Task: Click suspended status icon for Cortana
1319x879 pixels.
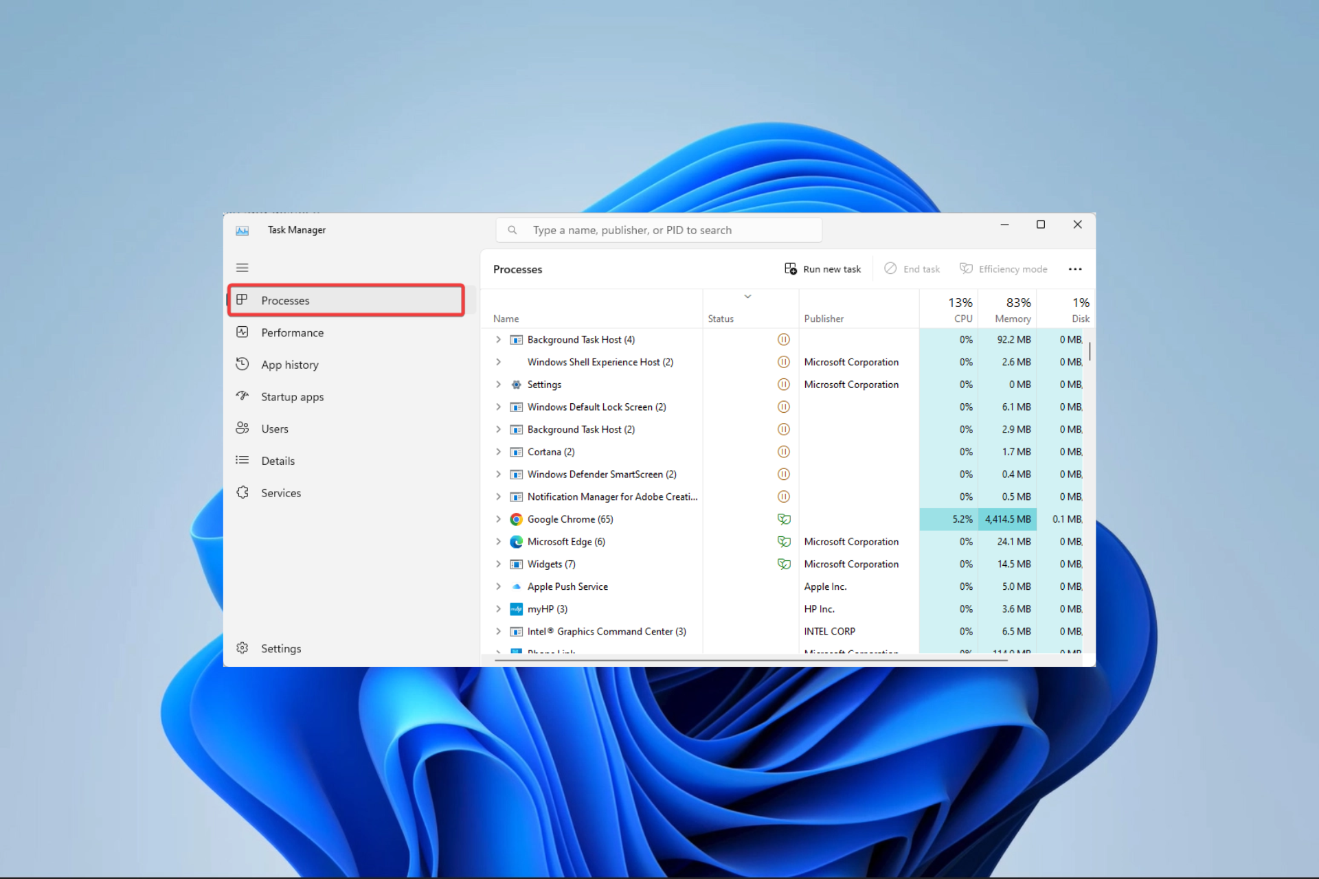Action: [x=783, y=452]
